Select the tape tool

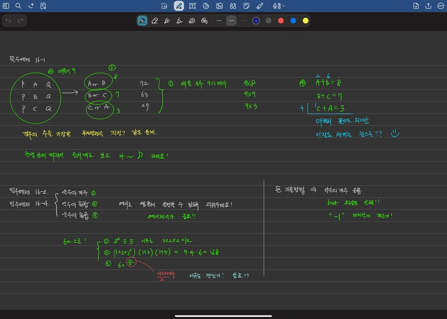[192, 21]
